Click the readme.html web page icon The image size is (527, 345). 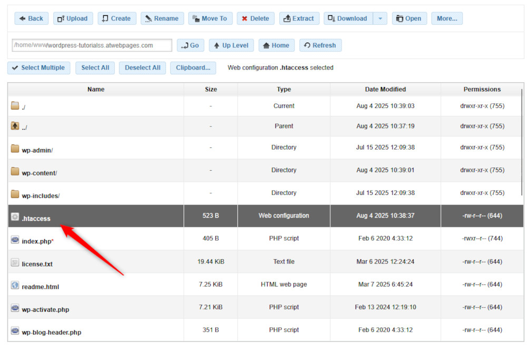tap(15, 285)
